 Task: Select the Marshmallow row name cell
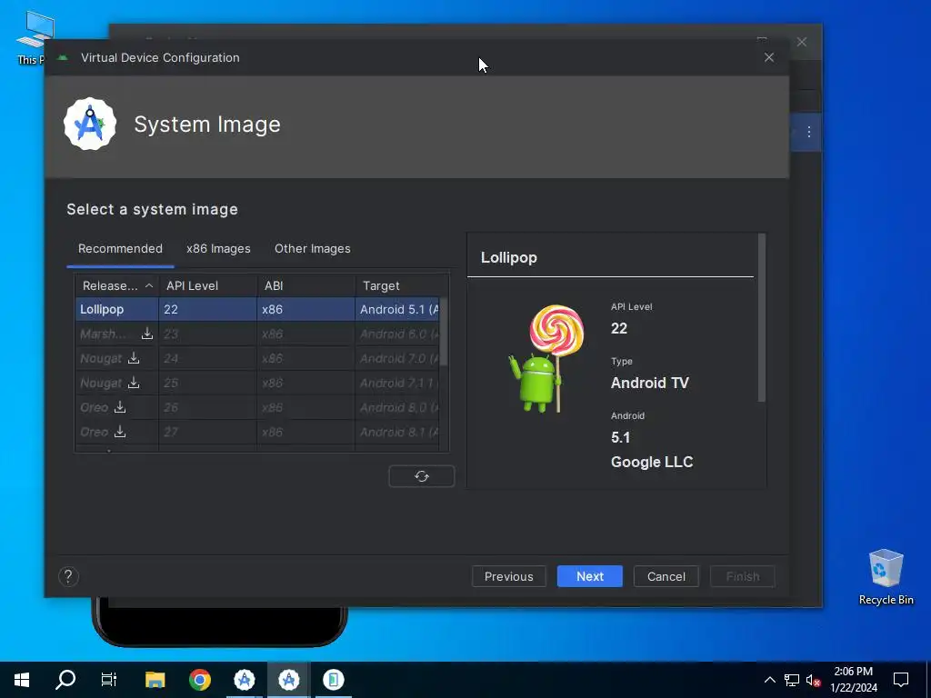(x=117, y=334)
